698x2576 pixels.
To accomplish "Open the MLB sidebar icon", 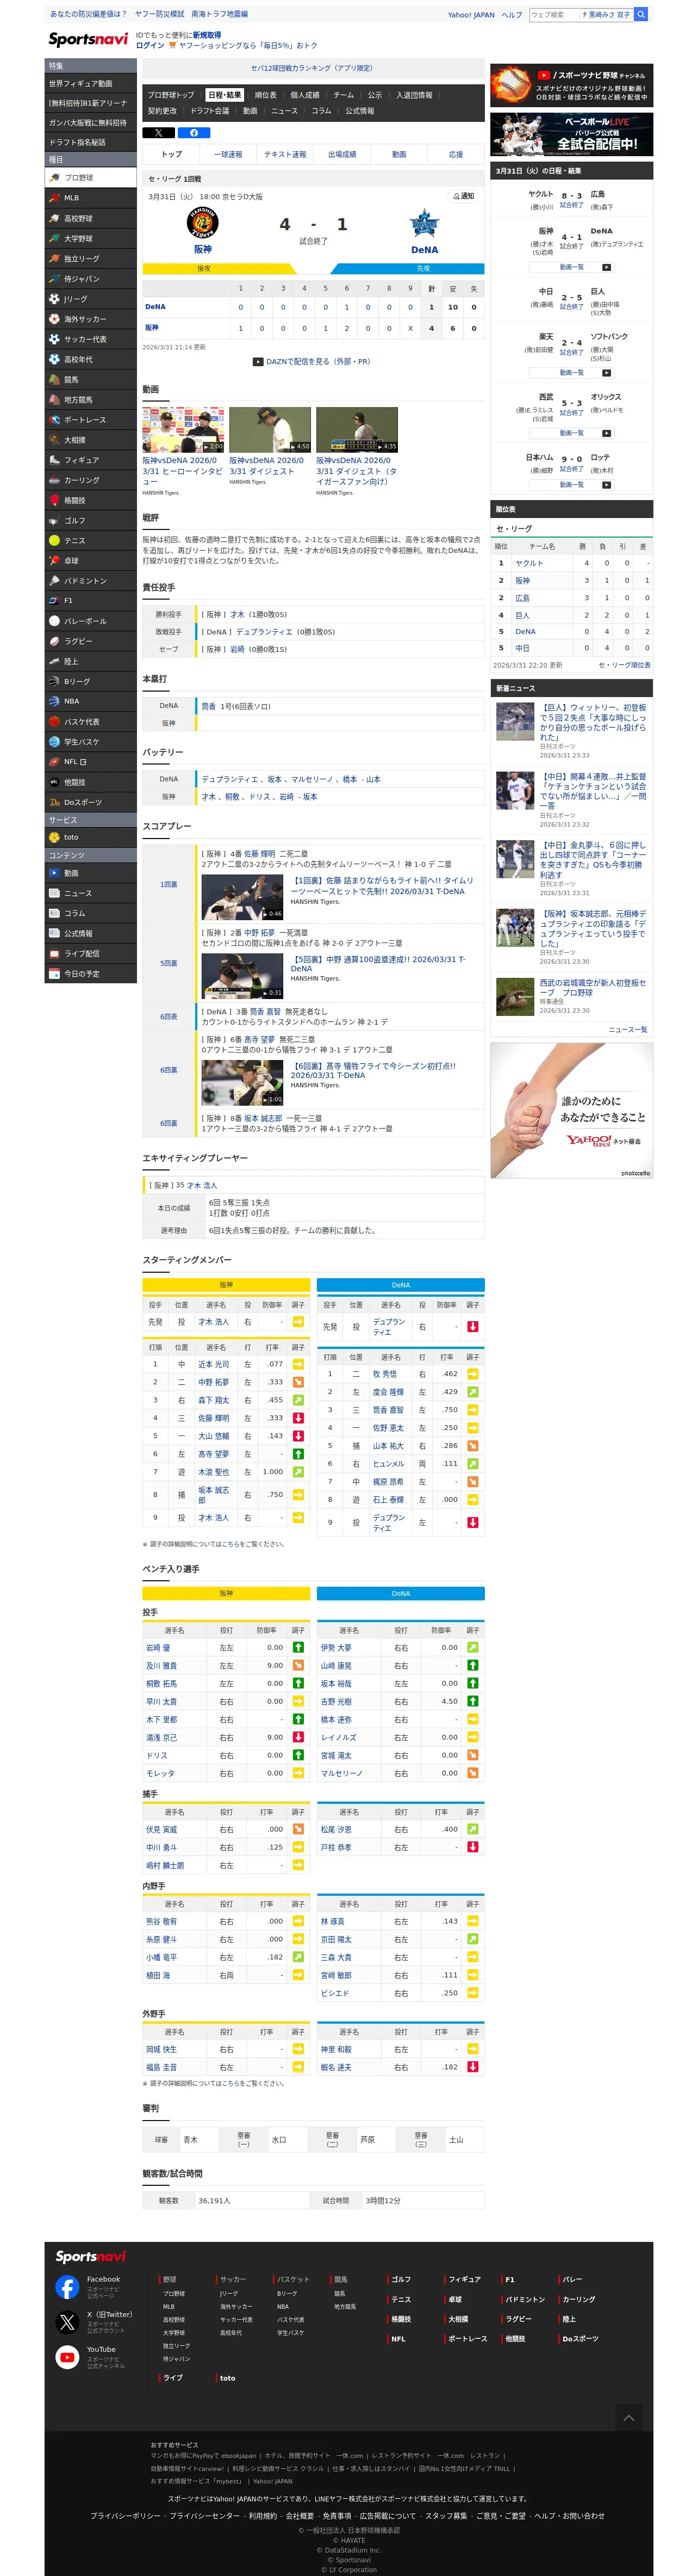I will 54,198.
